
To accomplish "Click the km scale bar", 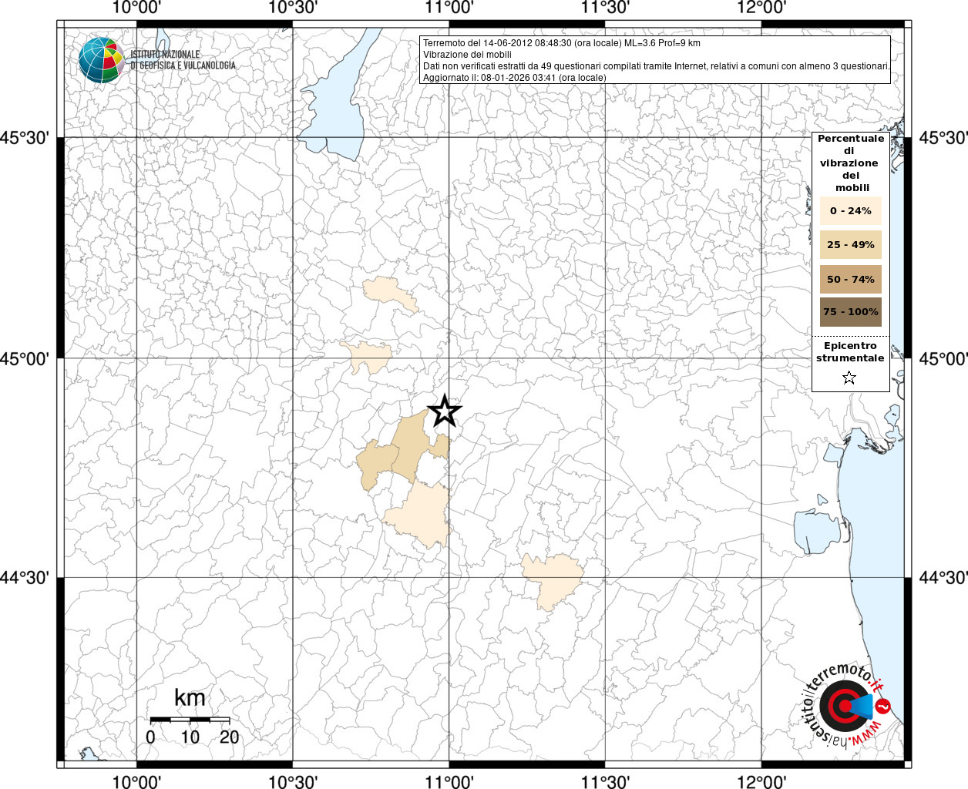I will pyautogui.click(x=190, y=720).
